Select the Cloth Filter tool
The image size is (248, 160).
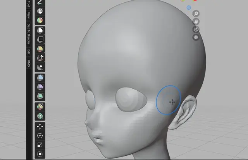pos(40,87)
